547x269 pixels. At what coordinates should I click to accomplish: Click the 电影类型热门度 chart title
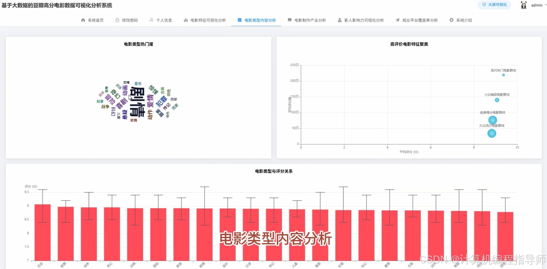tap(139, 44)
